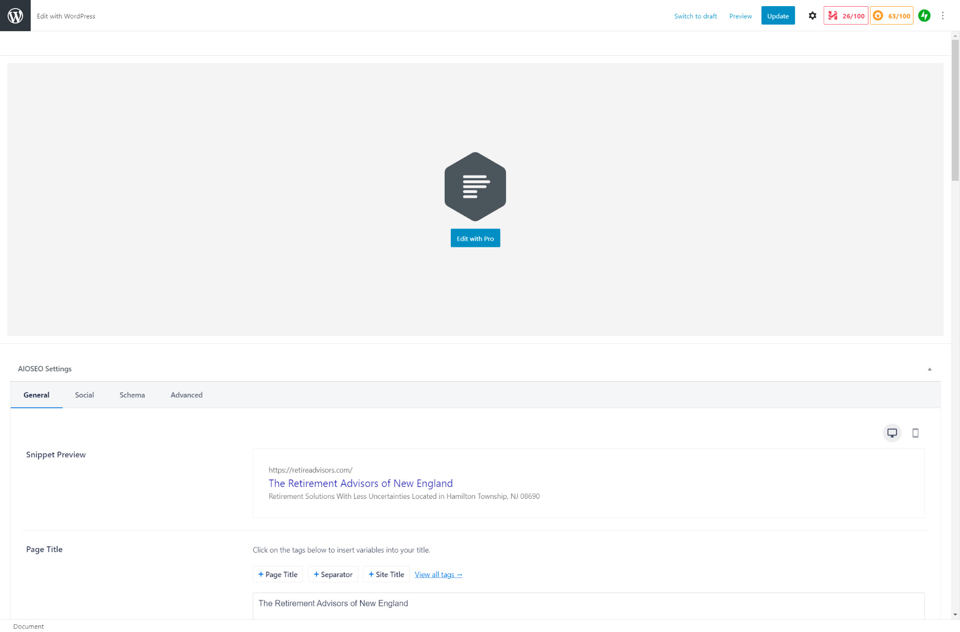
Task: Insert the Site Title tag
Action: point(386,575)
